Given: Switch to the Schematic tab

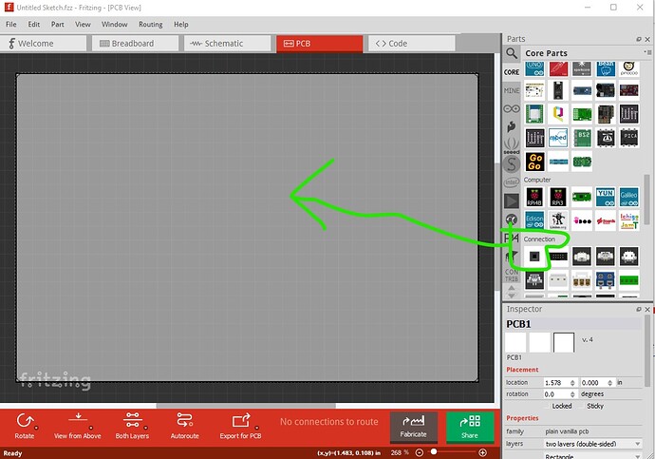Looking at the screenshot, I should pos(227,44).
